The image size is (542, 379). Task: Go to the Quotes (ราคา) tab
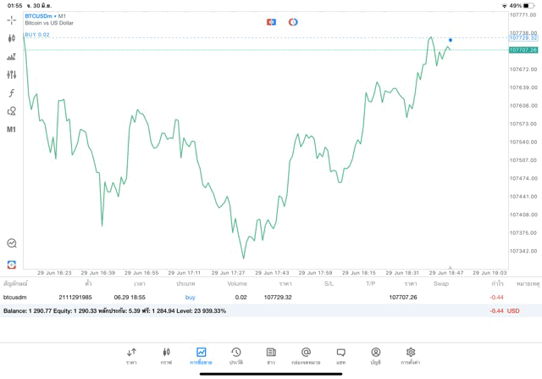pyautogui.click(x=131, y=356)
